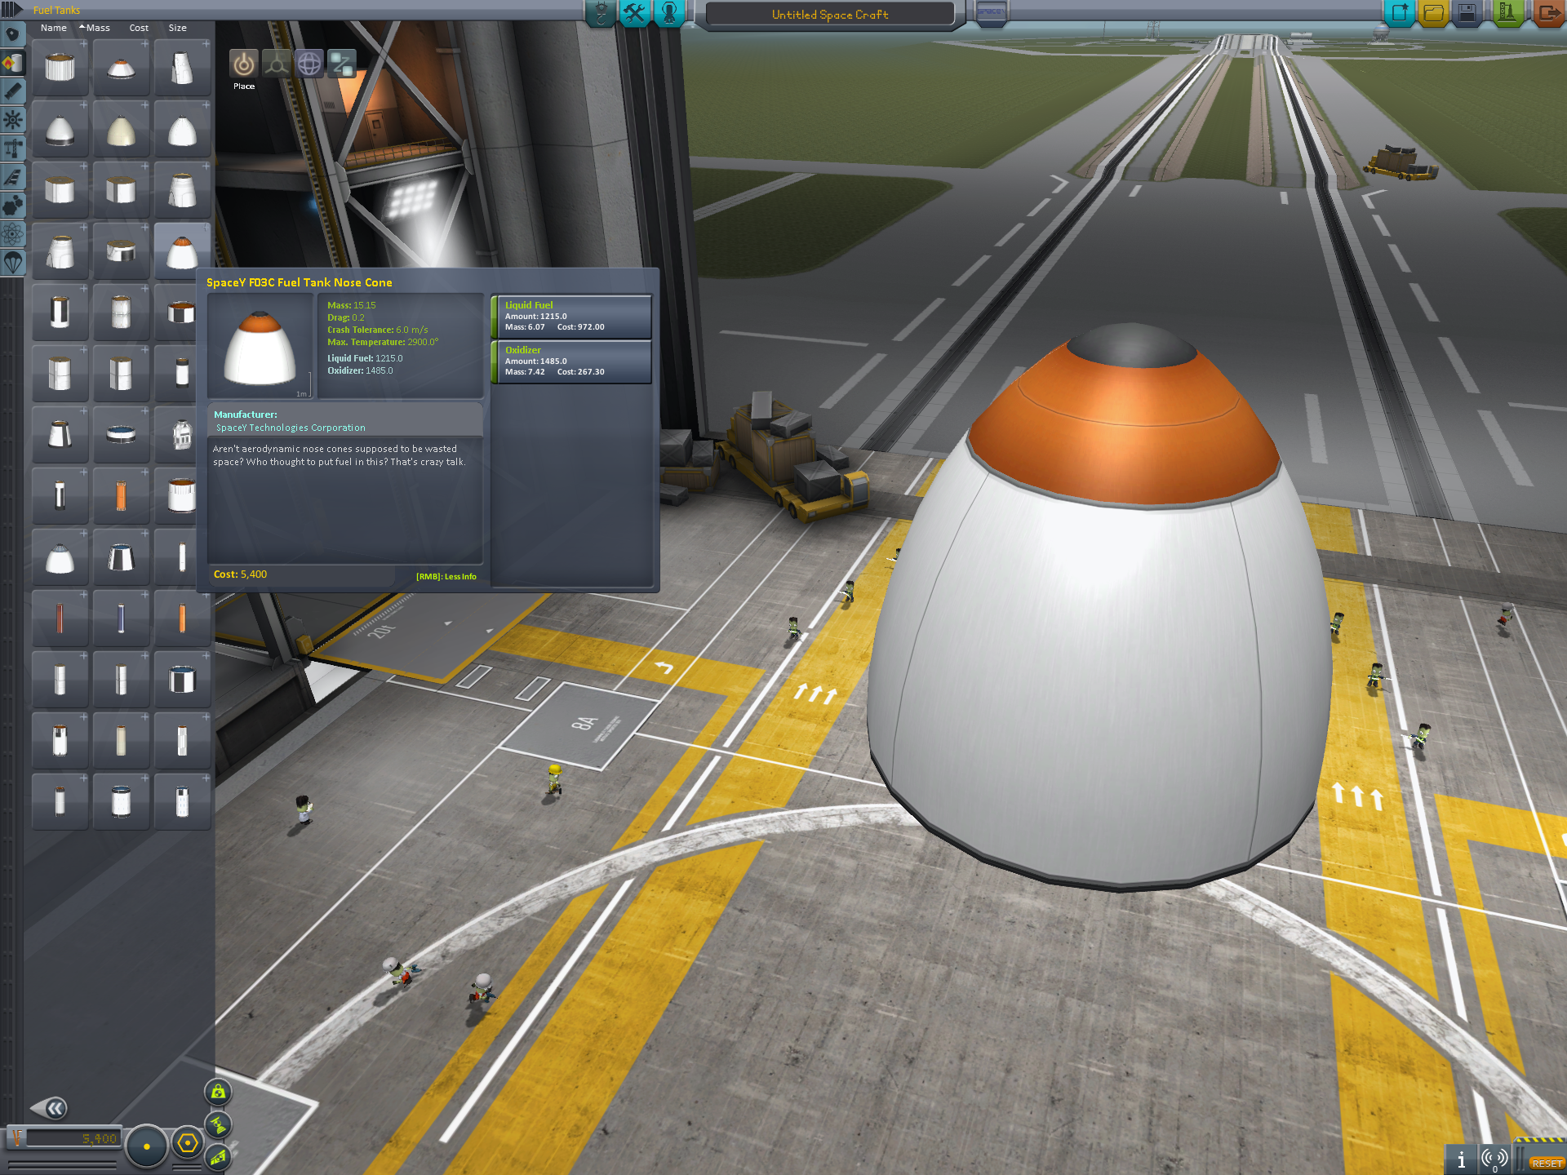Sort parts by Name
Viewport: 1567px width, 1175px height.
tap(54, 28)
